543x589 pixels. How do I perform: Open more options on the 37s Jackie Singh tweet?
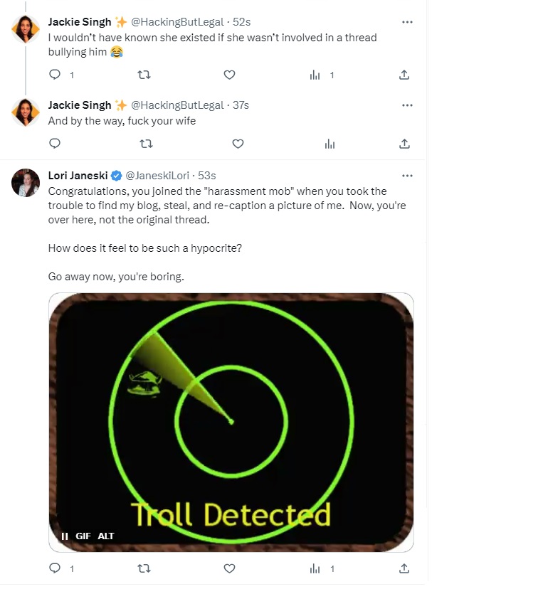click(x=407, y=105)
